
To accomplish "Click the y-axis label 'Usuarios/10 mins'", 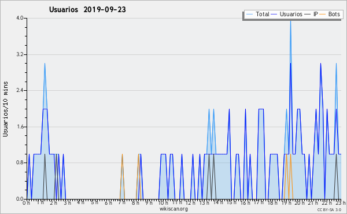I will point(5,109).
